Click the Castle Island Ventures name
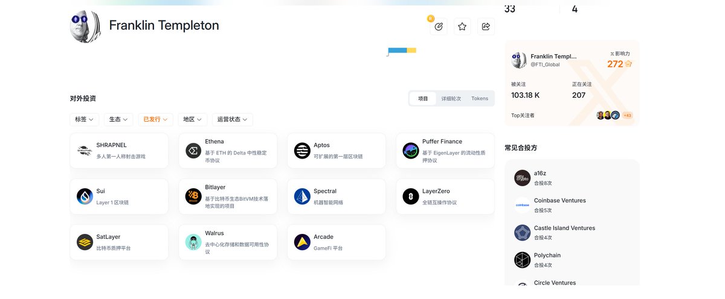The height and width of the screenshot is (299, 725). pyautogui.click(x=564, y=228)
